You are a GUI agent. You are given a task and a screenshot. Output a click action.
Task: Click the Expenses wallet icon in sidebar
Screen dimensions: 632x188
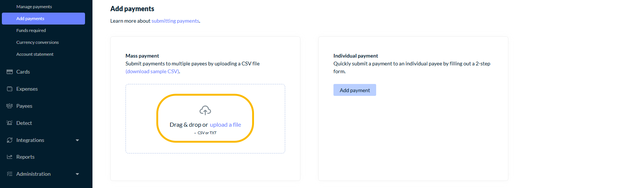pyautogui.click(x=10, y=89)
